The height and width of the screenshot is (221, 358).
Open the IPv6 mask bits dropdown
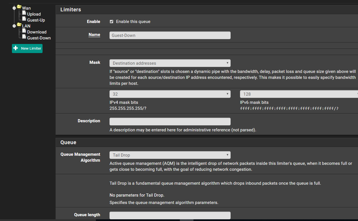(299, 94)
